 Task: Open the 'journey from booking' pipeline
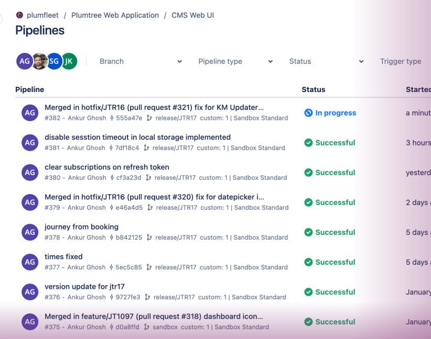pyautogui.click(x=82, y=227)
